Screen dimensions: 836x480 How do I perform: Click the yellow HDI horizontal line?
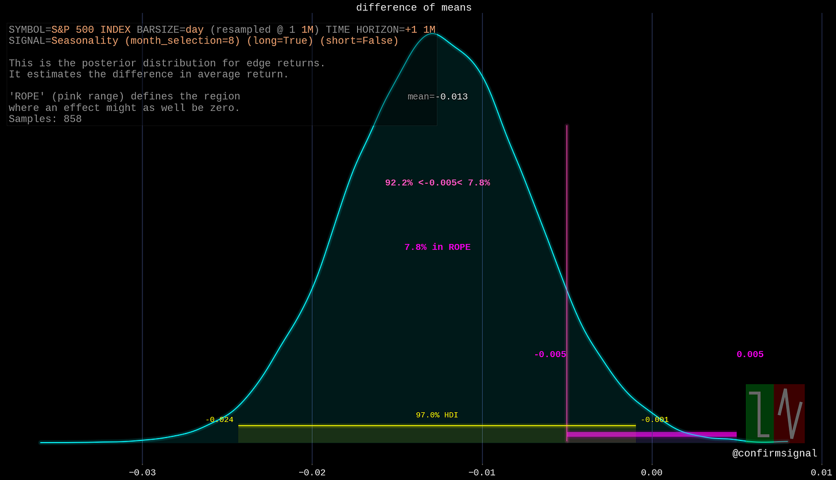[437, 425]
